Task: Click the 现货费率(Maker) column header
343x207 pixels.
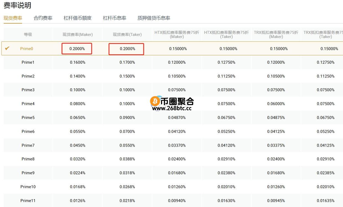Action: 78,34
